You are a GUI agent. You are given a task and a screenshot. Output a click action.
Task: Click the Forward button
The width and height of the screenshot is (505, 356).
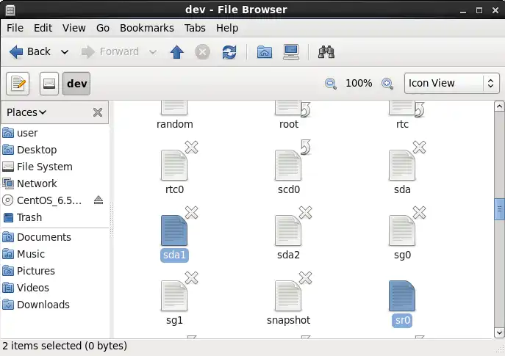[x=110, y=52]
